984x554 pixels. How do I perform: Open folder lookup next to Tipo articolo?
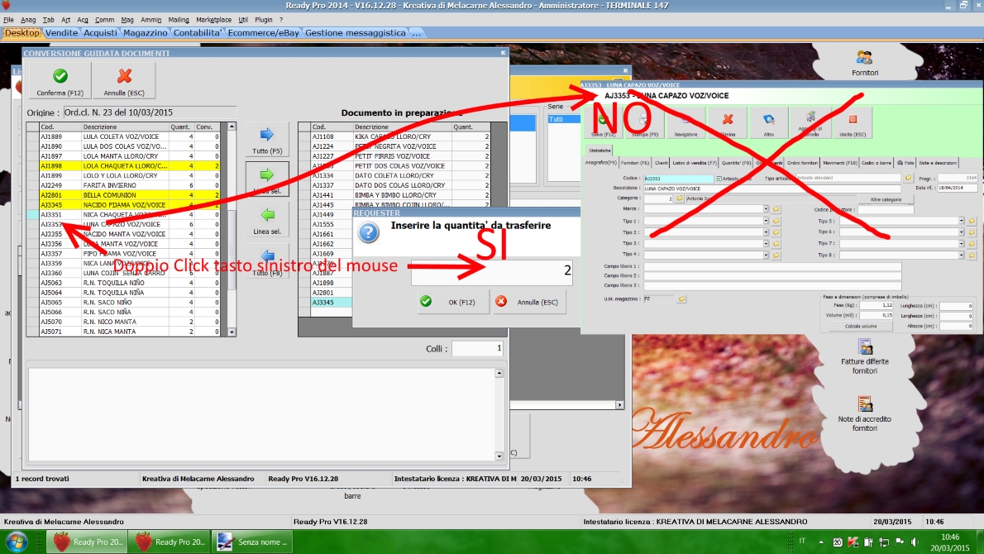(908, 178)
